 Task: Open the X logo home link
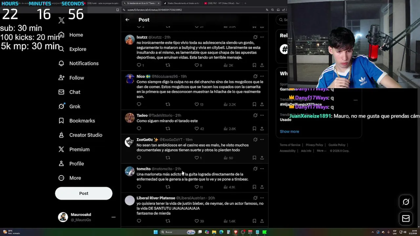click(61, 20)
